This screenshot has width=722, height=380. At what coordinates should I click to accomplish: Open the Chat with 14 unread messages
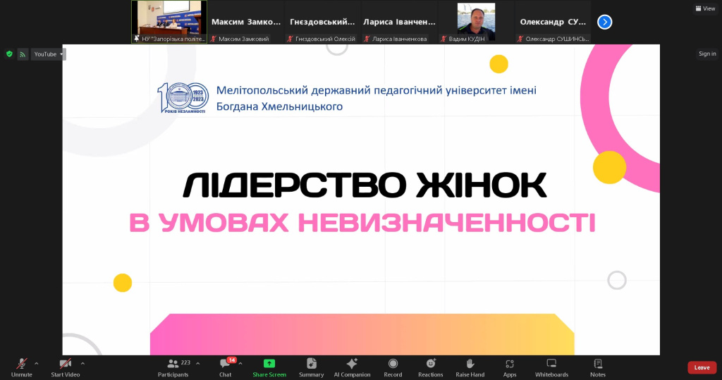coord(226,367)
